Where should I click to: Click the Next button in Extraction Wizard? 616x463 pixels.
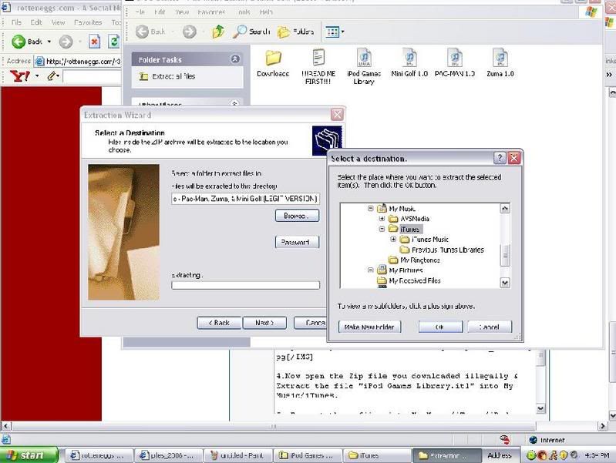(x=264, y=323)
